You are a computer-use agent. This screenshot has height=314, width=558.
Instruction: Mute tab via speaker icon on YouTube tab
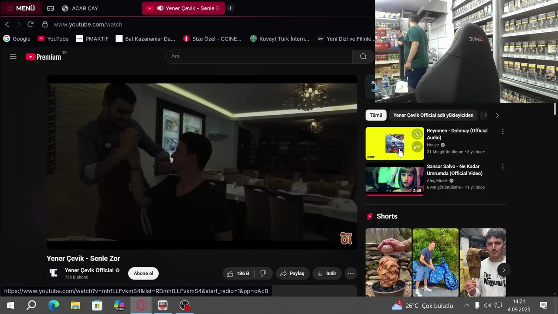[160, 8]
